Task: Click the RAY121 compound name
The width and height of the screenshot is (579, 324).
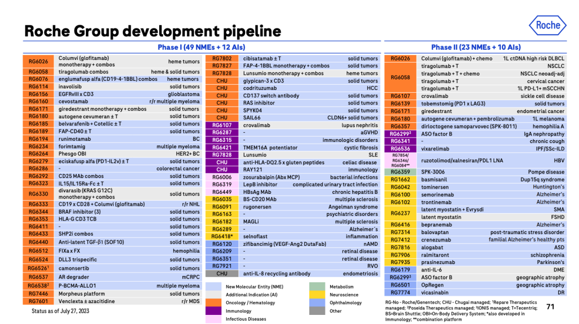Action: pos(253,170)
